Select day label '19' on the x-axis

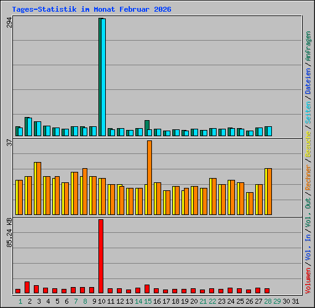[x=185, y=301]
